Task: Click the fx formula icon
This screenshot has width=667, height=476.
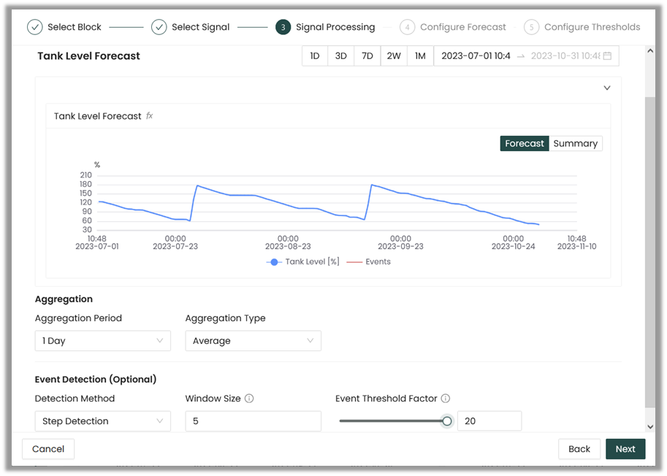Action: pyautogui.click(x=150, y=116)
